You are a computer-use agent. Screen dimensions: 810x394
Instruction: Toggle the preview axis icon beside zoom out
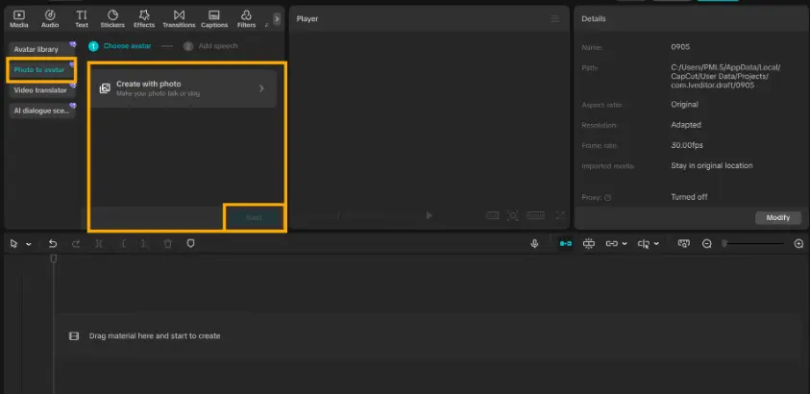point(683,244)
